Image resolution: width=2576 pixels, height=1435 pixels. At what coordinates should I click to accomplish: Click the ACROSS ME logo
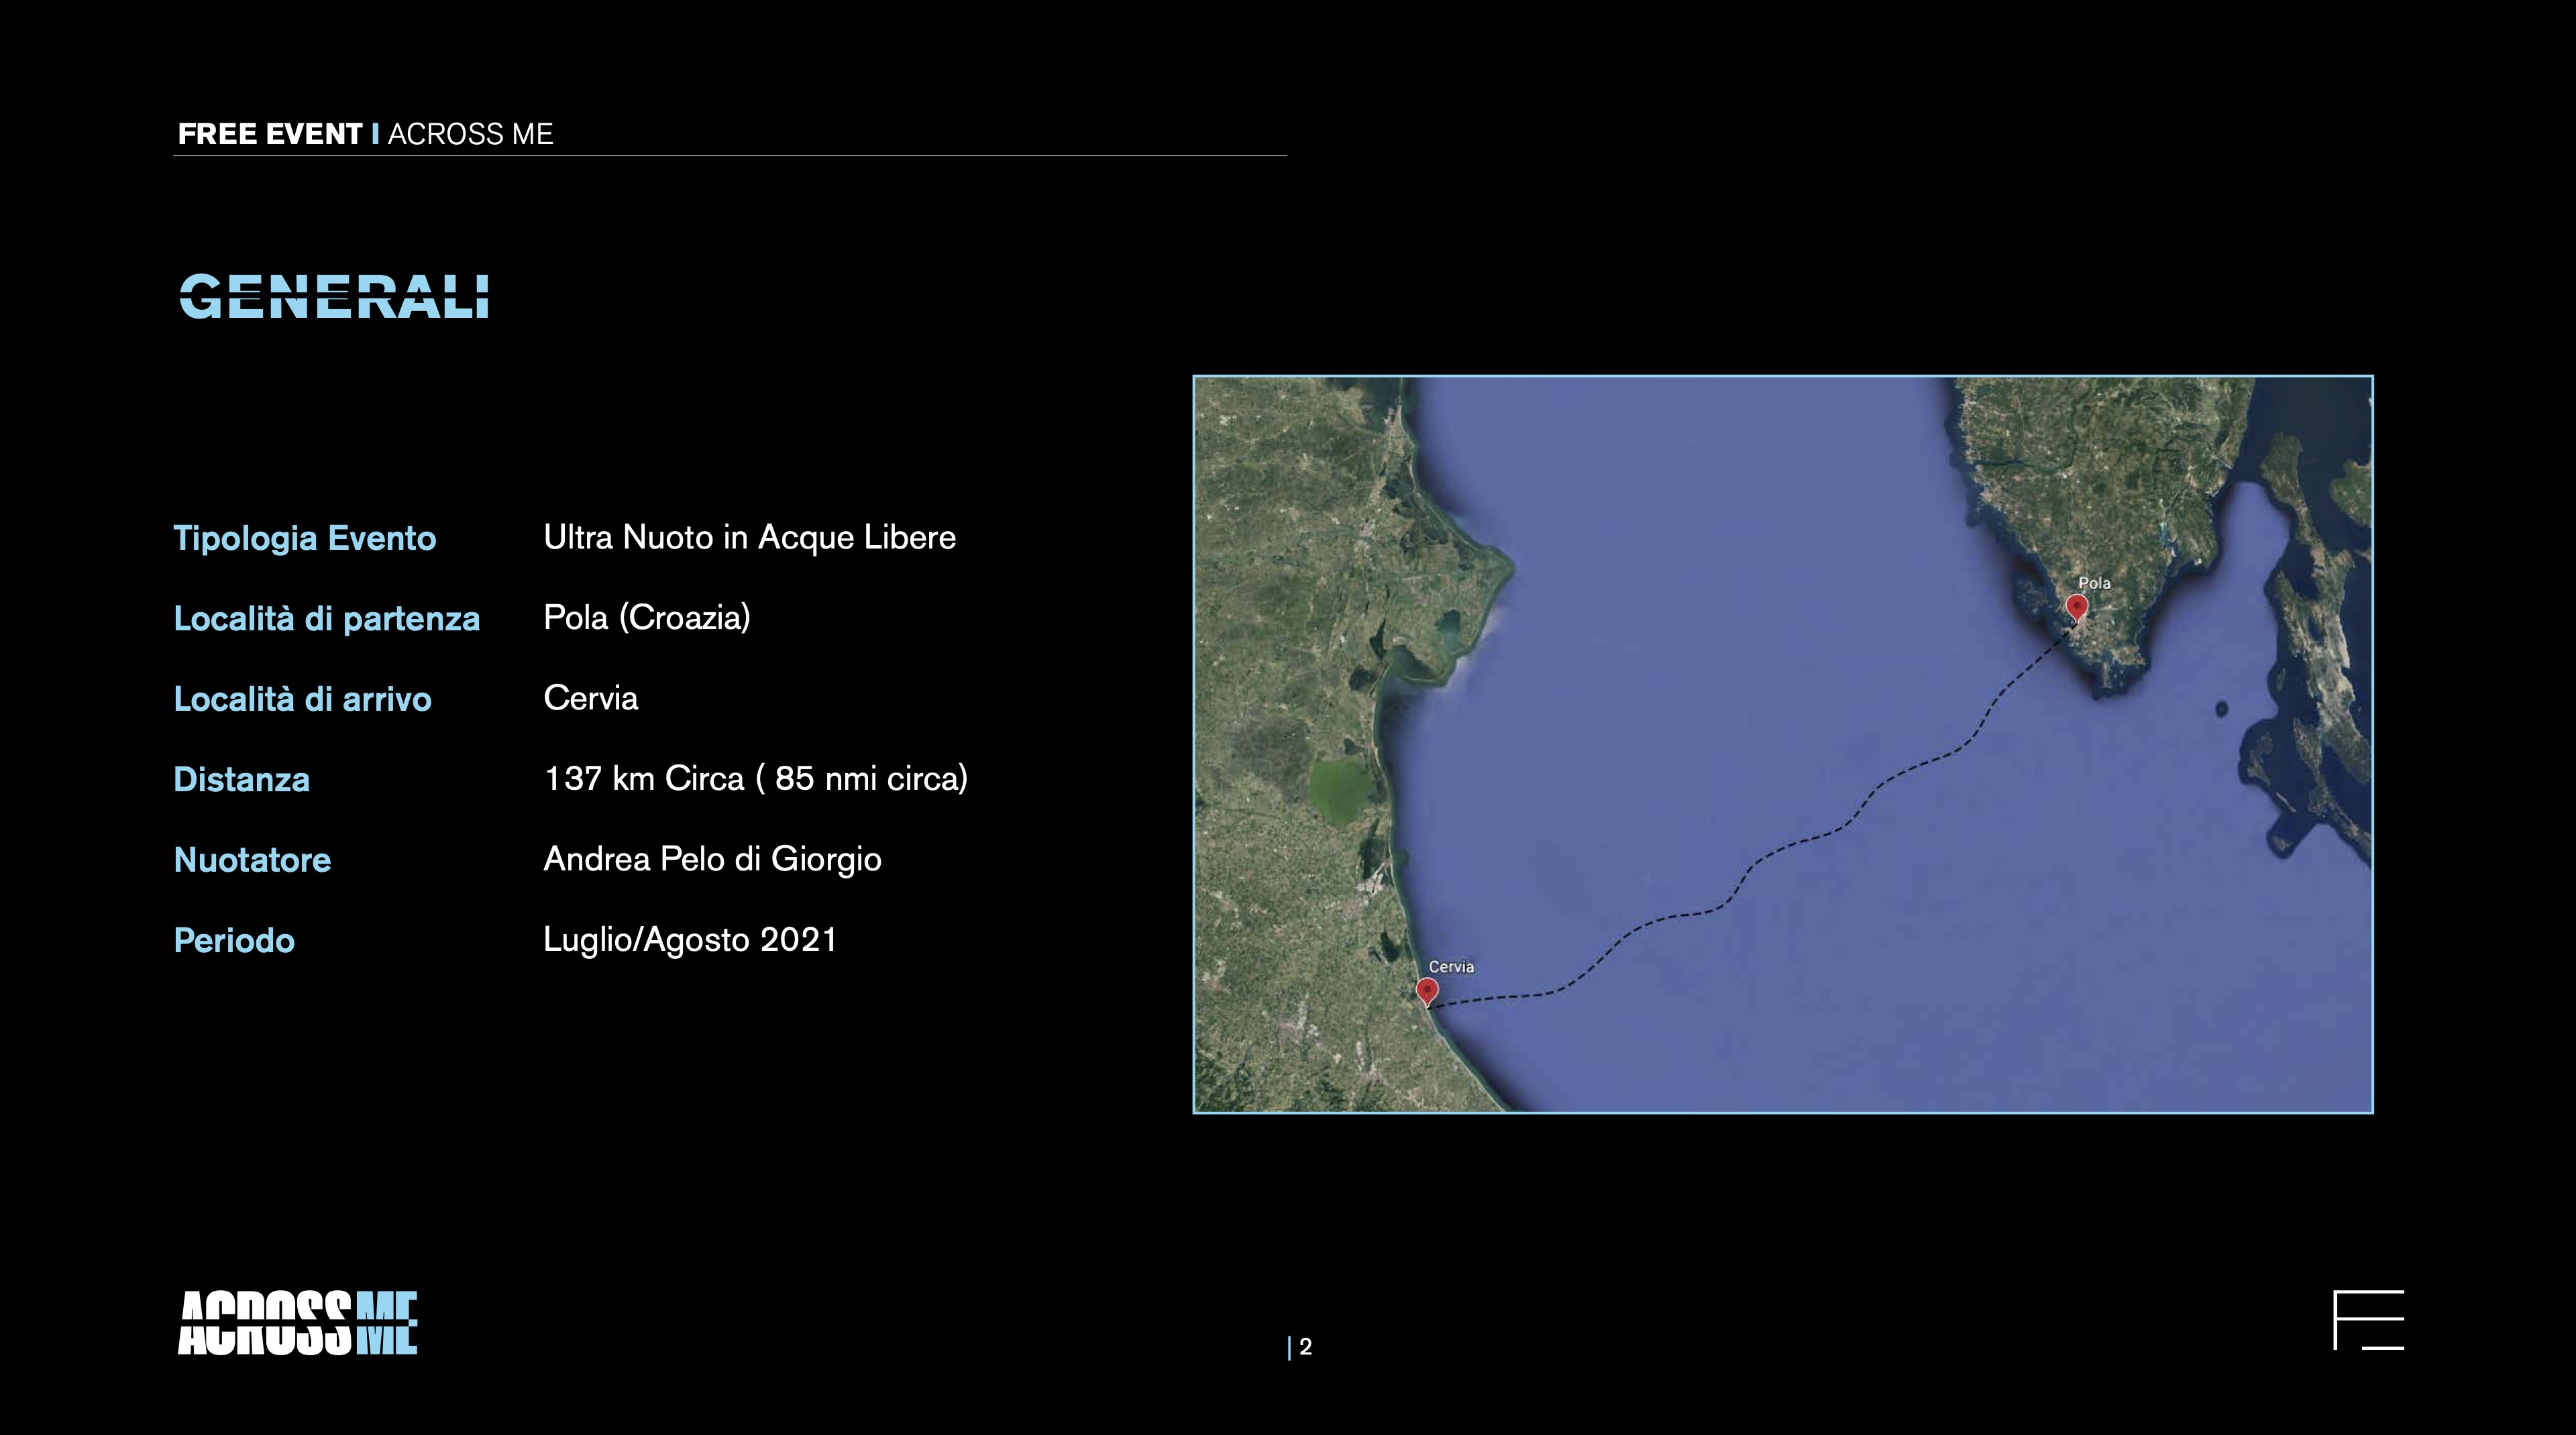coord(297,1323)
